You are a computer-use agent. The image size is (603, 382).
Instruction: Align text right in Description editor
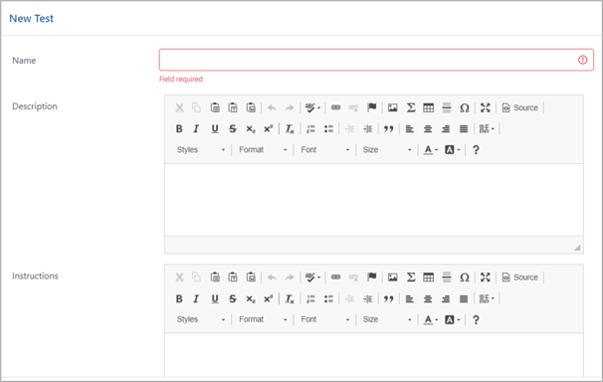click(x=446, y=128)
